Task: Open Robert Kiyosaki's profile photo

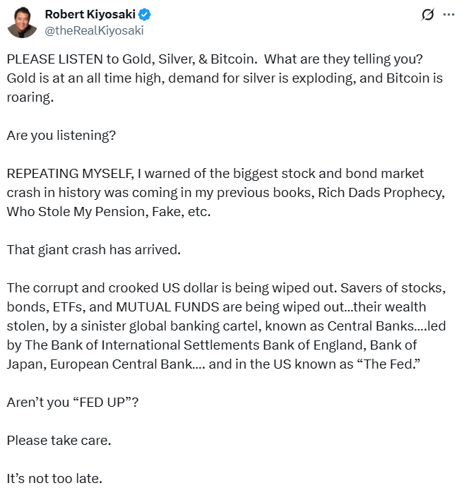Action: [22, 23]
